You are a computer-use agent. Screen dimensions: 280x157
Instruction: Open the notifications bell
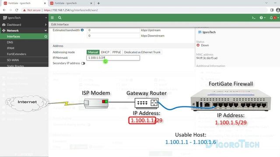(x=271, y=17)
